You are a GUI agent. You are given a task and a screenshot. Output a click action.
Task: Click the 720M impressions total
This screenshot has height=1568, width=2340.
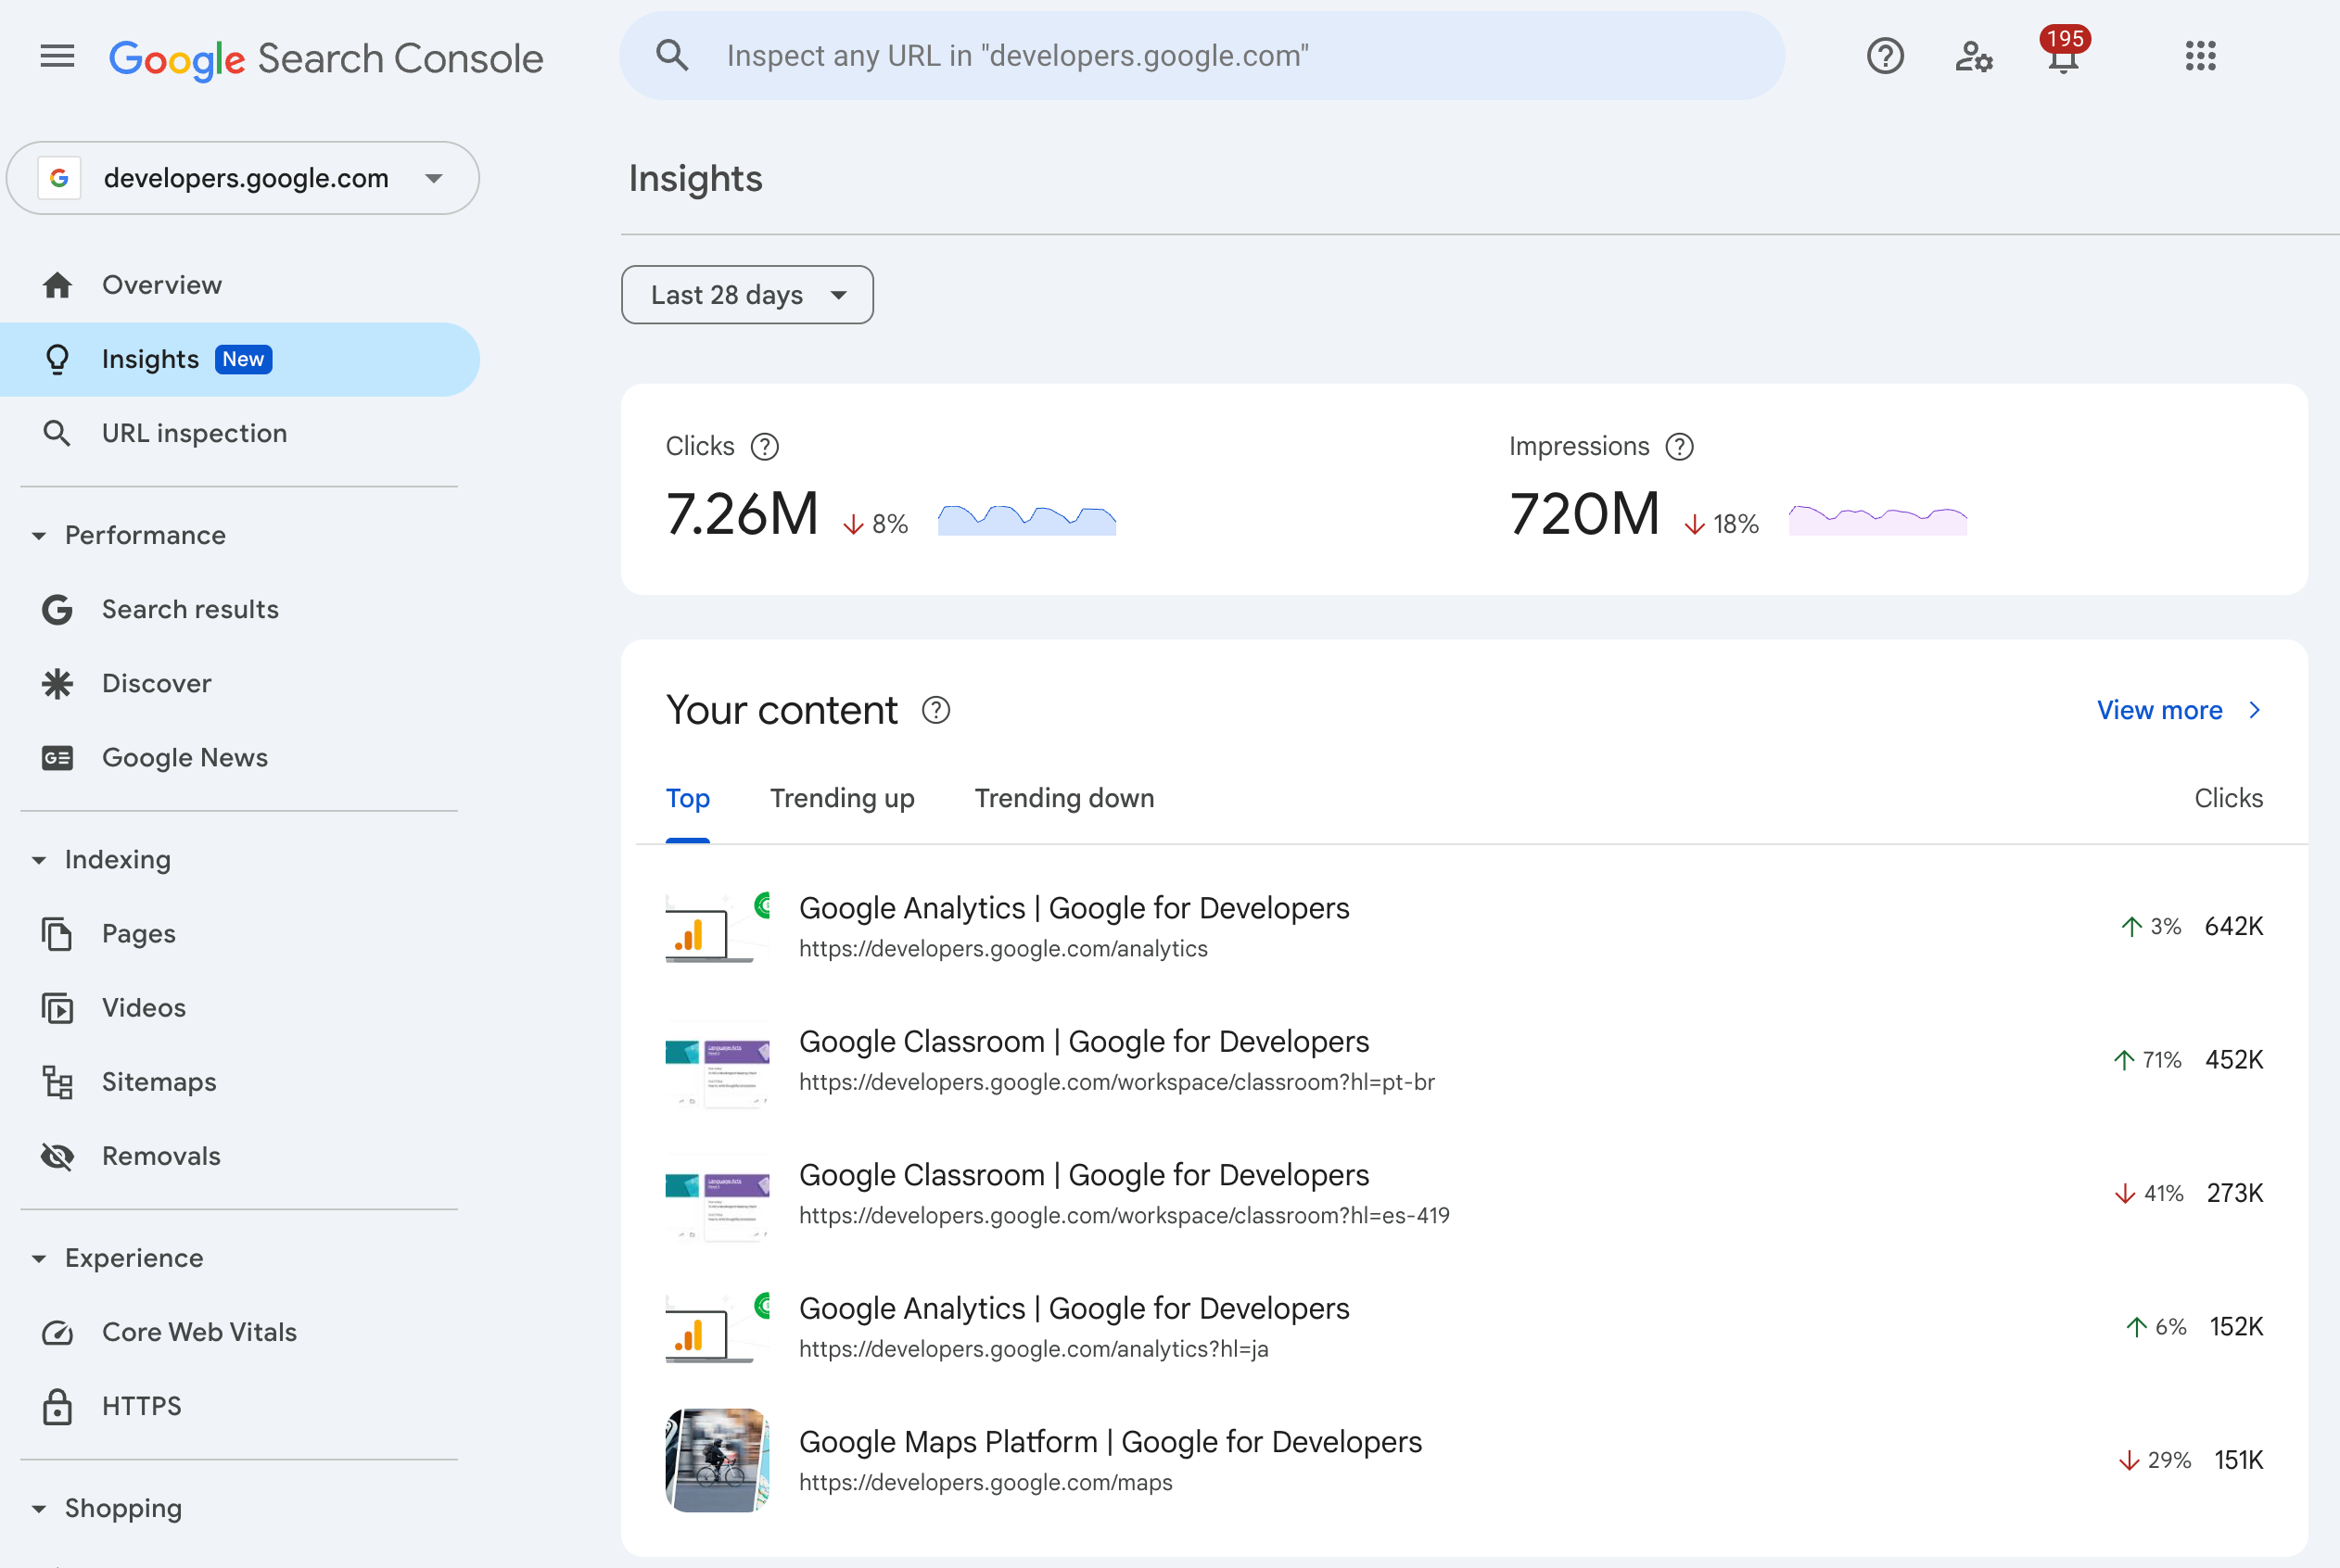click(x=1584, y=514)
